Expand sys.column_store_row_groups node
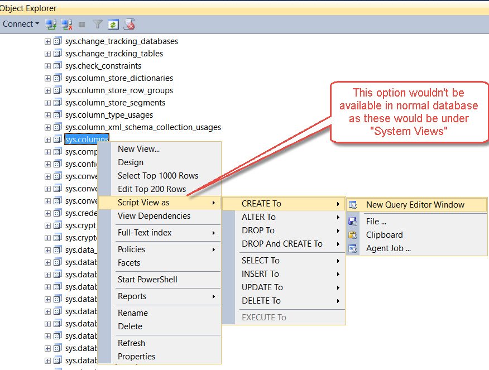 click(47, 90)
